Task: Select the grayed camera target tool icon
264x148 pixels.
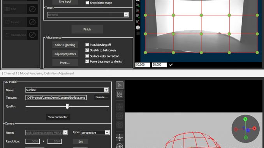Action: tap(120, 125)
